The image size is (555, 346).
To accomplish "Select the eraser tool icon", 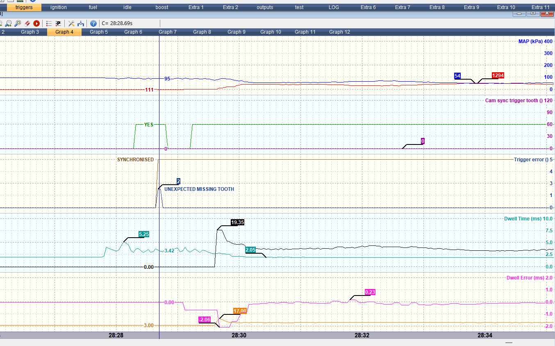I will (27, 23).
